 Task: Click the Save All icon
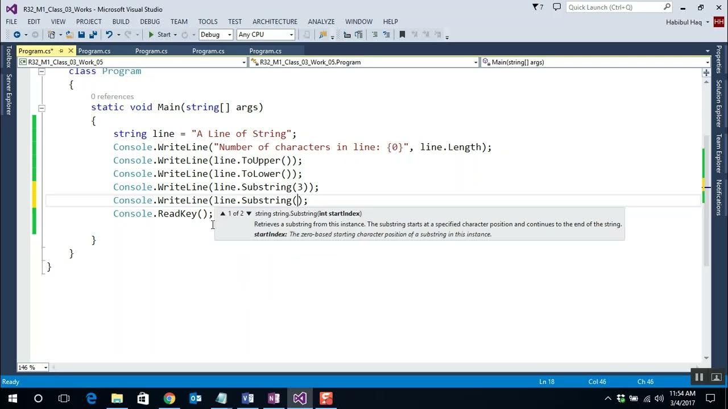(x=93, y=35)
